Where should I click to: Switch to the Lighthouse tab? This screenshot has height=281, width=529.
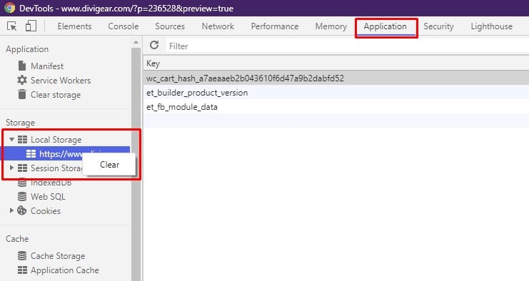492,26
